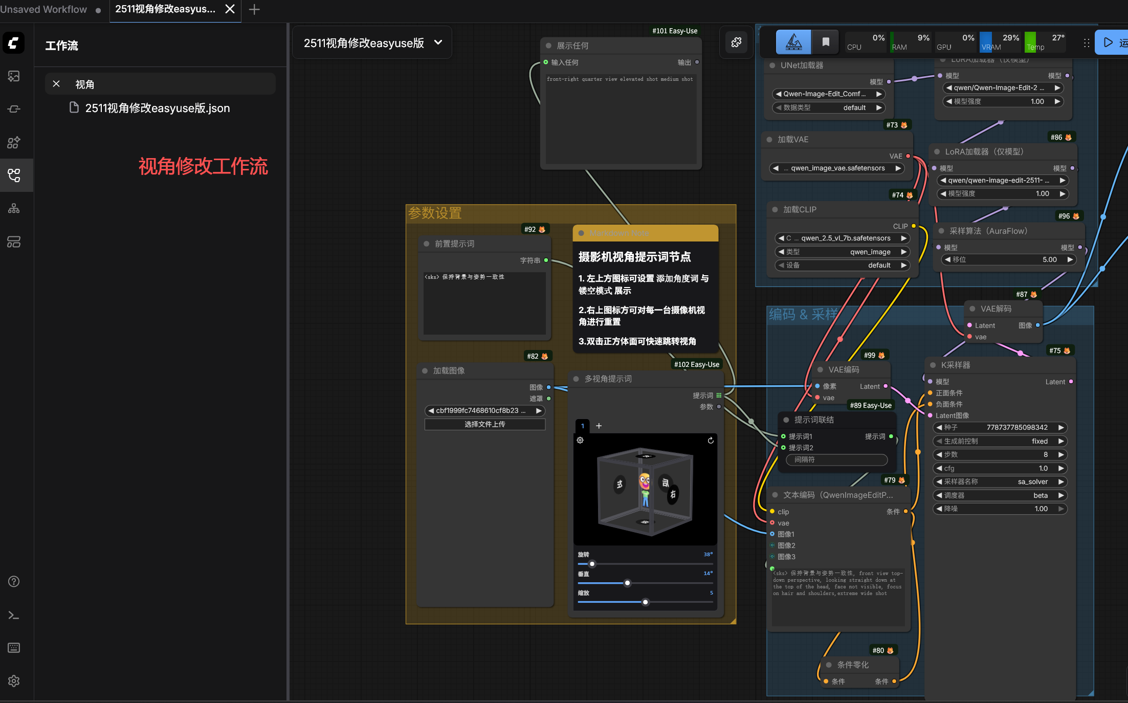The image size is (1128, 703).
Task: Toggle collapse dot on 加载VAE node
Action: [769, 140]
